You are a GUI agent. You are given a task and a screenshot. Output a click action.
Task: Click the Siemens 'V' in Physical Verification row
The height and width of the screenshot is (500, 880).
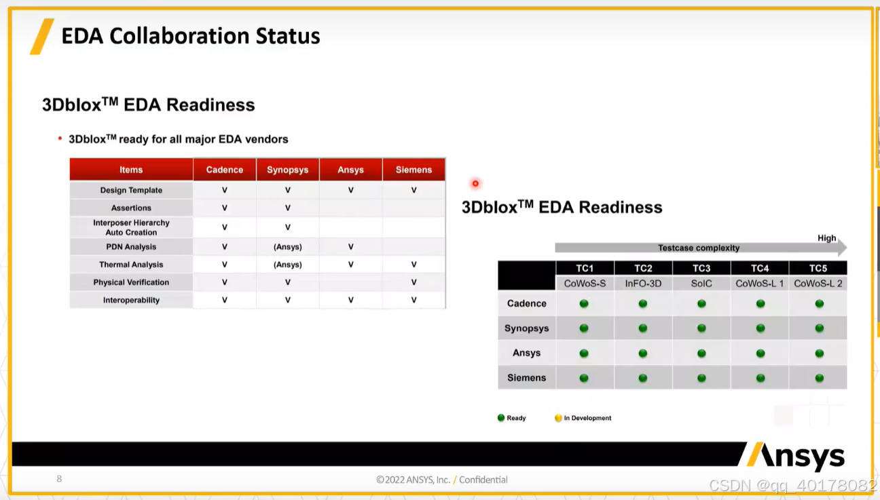coord(414,282)
